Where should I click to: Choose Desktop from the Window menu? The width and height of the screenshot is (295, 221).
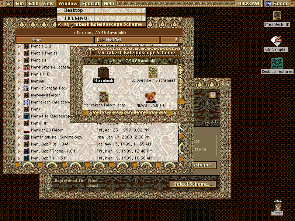click(101, 10)
